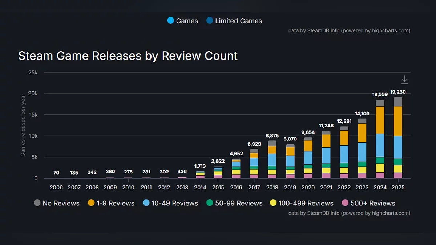Click the 2020 stacked bar
Viewport: 436px width, 245px height.
point(308,158)
